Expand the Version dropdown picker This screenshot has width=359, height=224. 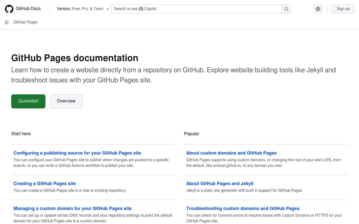point(82,9)
